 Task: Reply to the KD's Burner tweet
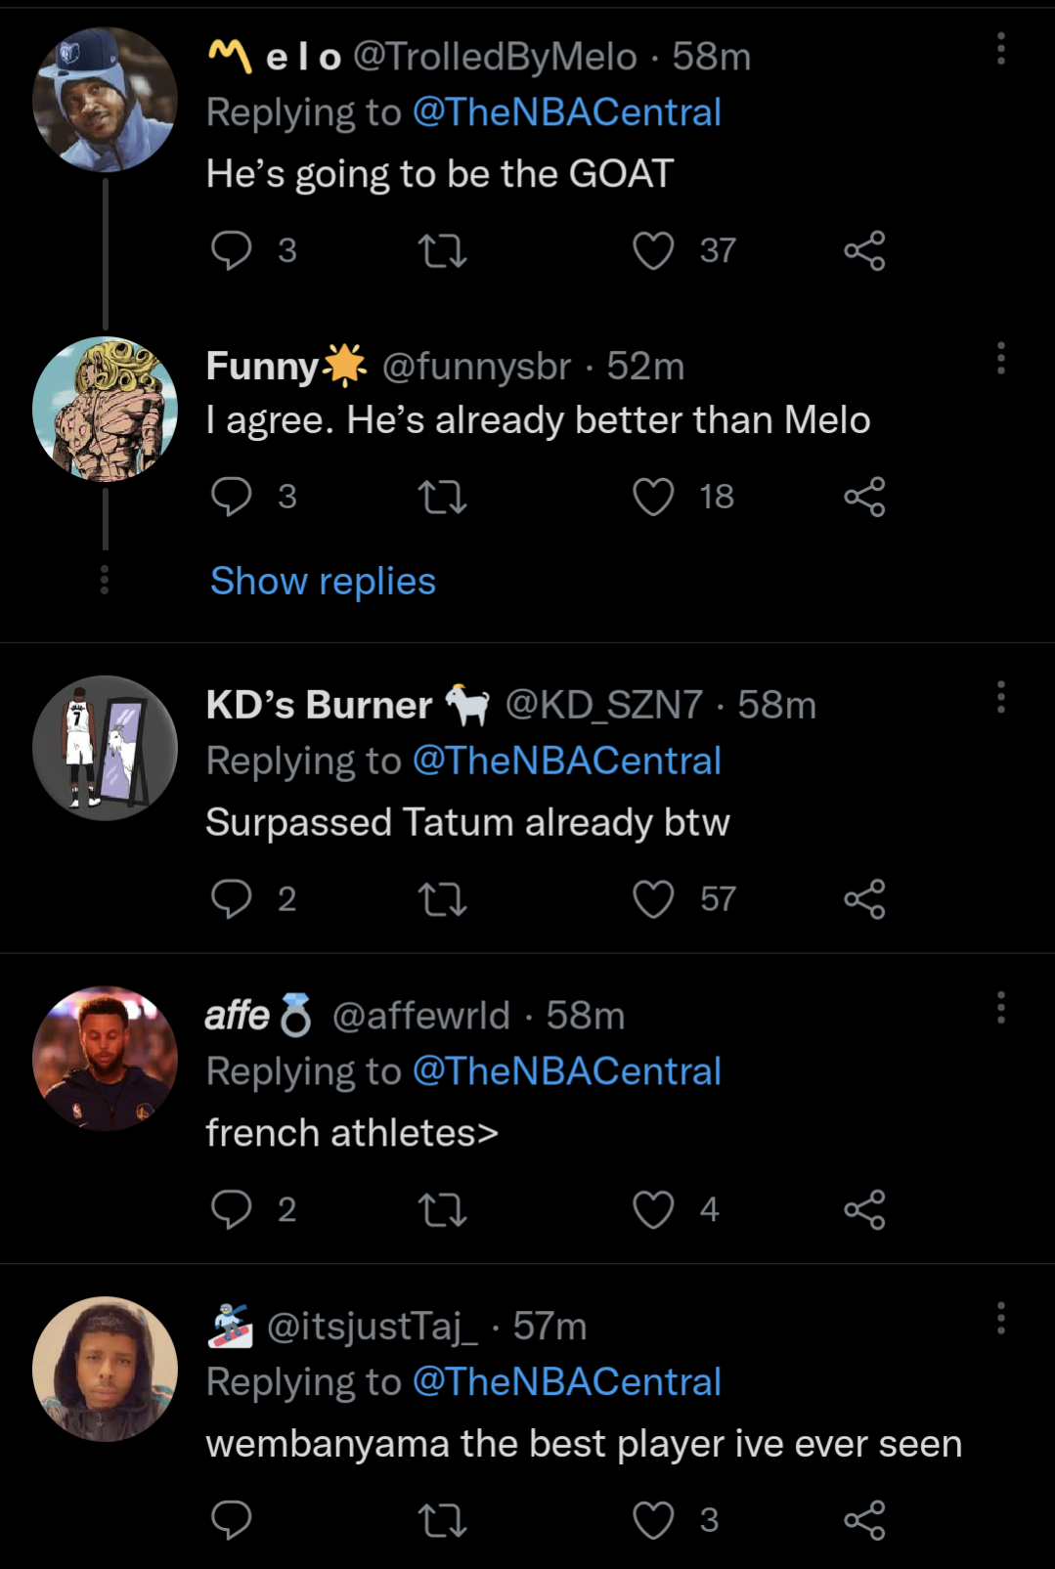tap(232, 899)
